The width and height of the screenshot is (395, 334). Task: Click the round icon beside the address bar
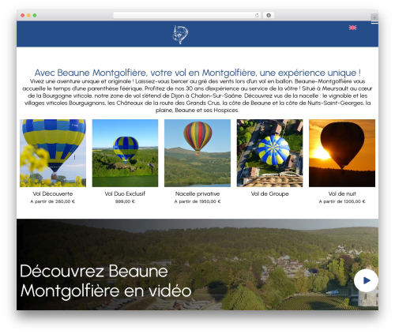pyautogui.click(x=269, y=16)
